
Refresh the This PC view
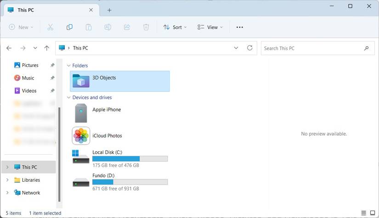(250, 48)
